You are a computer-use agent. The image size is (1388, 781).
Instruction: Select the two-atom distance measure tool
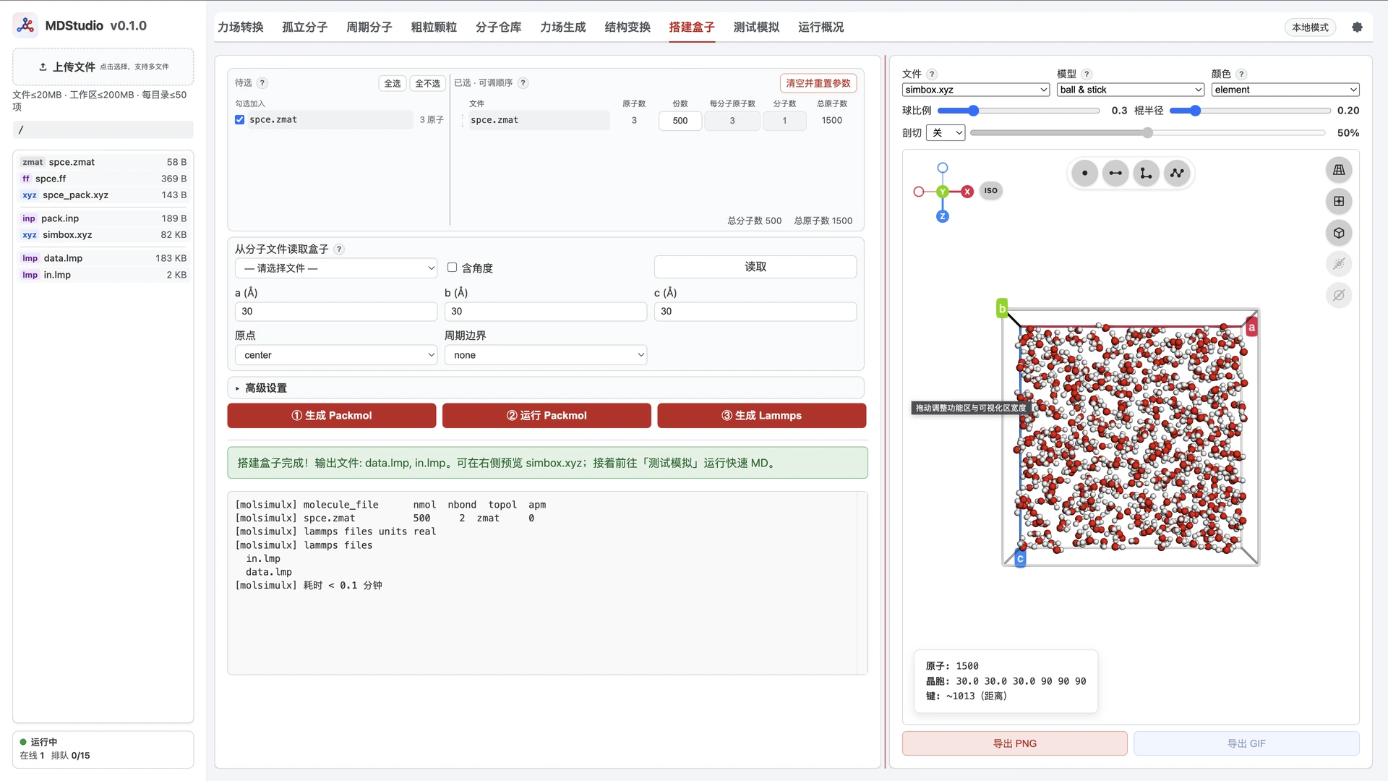[x=1115, y=173]
